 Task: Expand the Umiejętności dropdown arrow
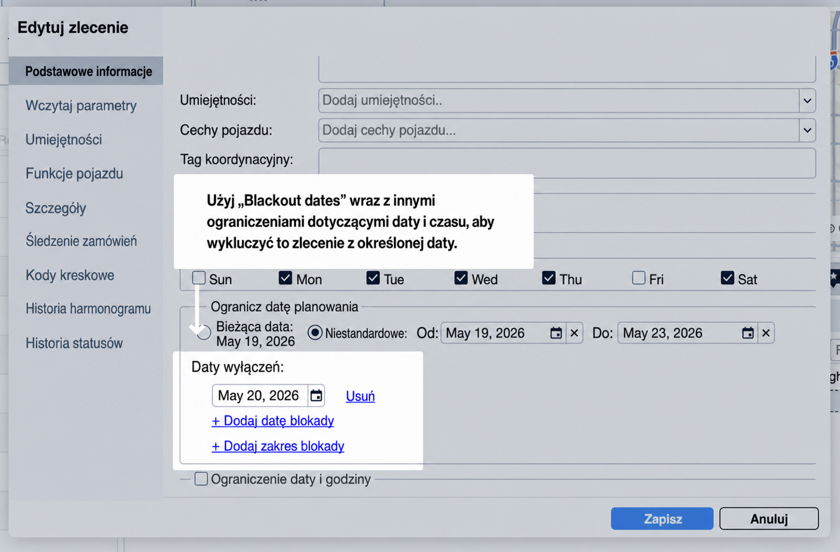(x=807, y=100)
